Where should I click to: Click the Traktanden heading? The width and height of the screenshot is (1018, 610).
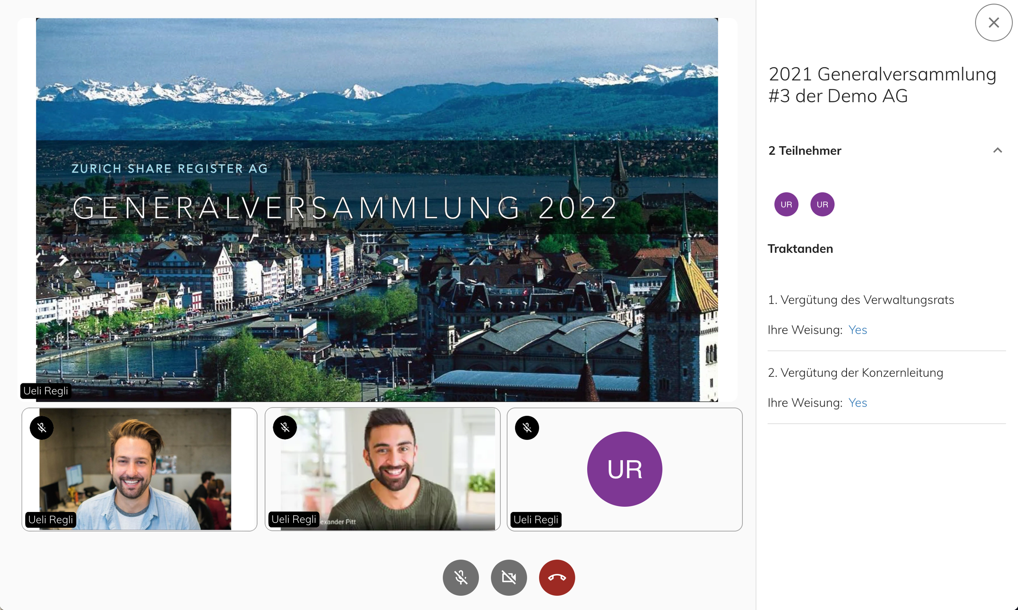point(800,249)
